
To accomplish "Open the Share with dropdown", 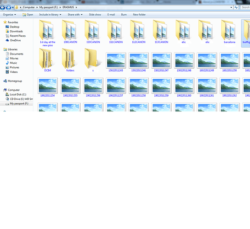I will [75, 15].
